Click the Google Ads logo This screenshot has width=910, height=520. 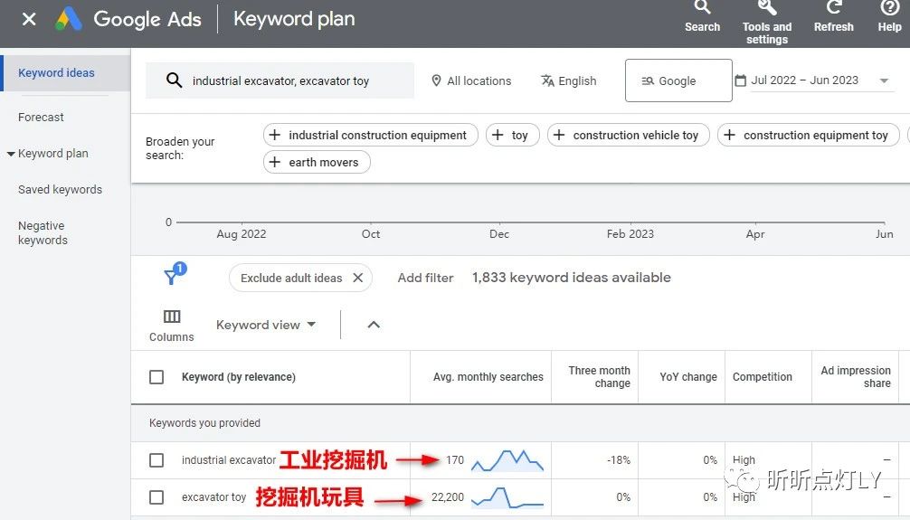tap(69, 19)
